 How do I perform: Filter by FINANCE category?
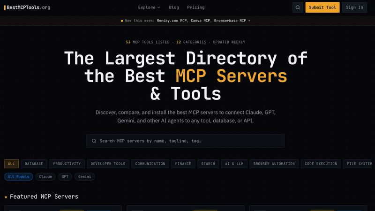click(x=183, y=164)
